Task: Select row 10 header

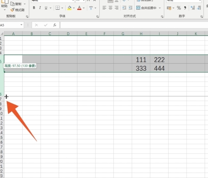Action: (2, 113)
